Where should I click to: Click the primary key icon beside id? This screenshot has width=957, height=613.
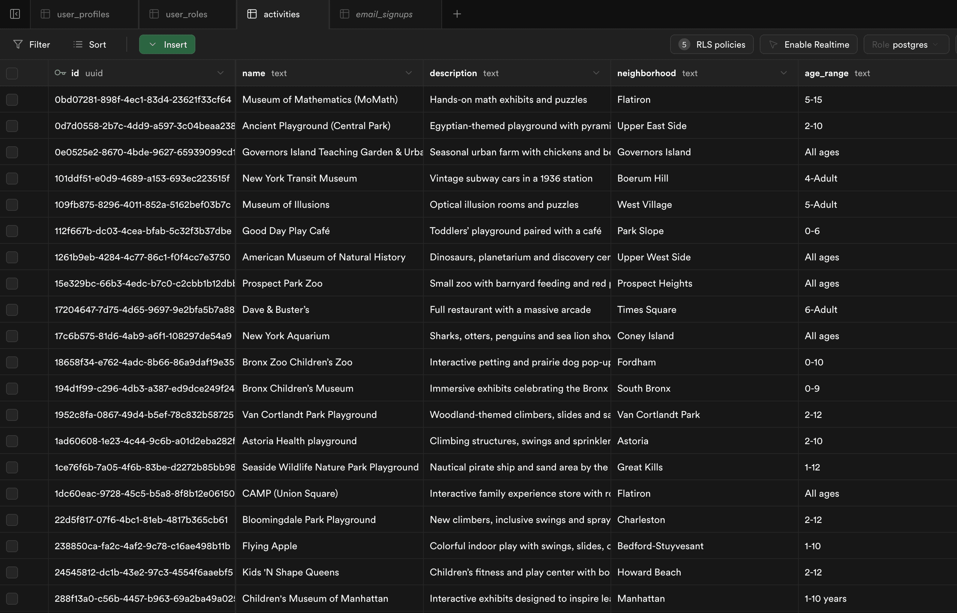(60, 73)
